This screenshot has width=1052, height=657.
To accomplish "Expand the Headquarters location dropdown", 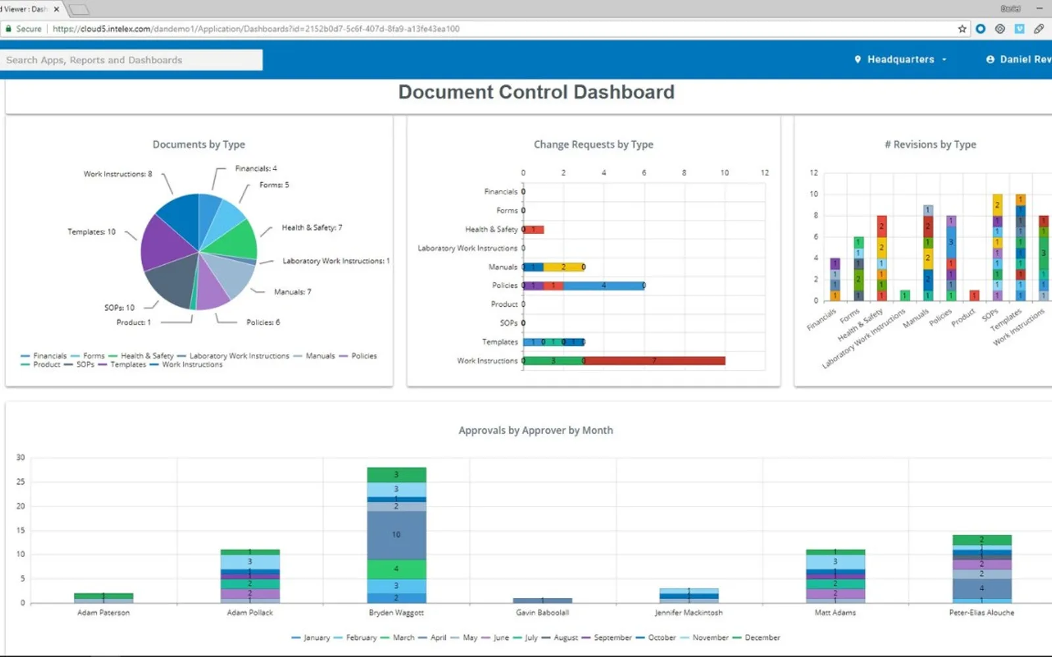I will (901, 59).
